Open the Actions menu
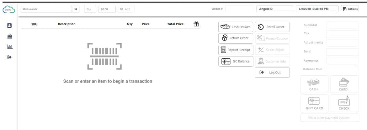 (350, 9)
